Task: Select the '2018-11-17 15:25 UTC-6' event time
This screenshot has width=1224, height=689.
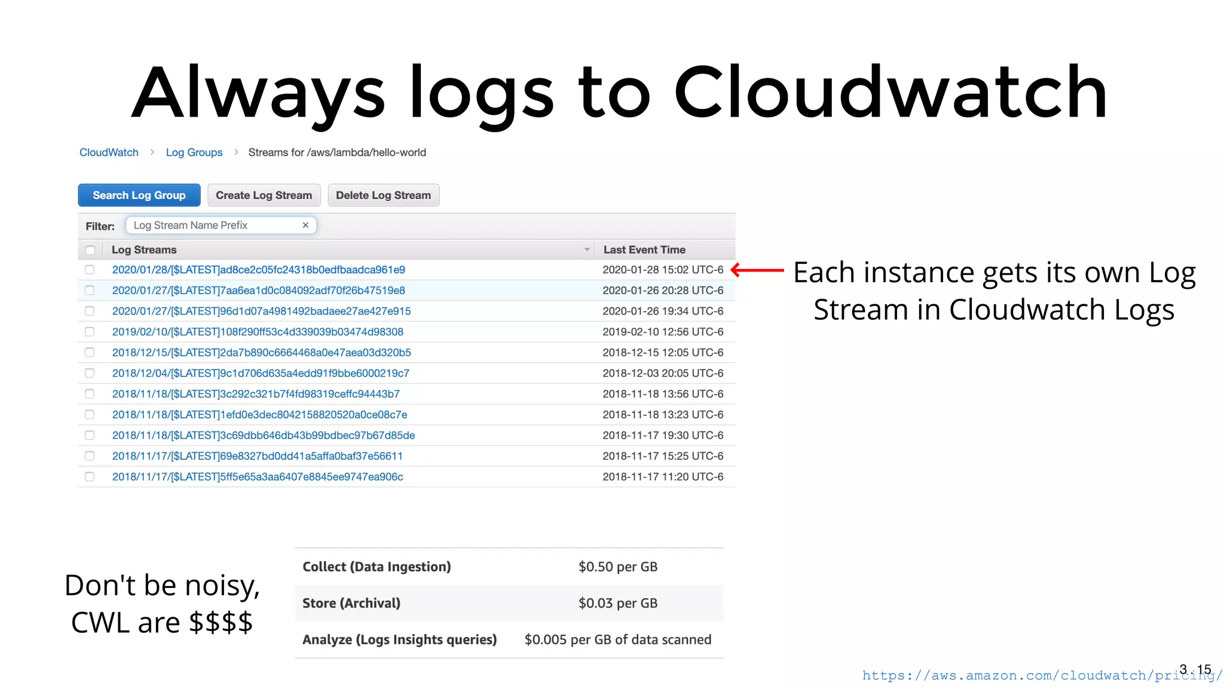Action: 663,456
